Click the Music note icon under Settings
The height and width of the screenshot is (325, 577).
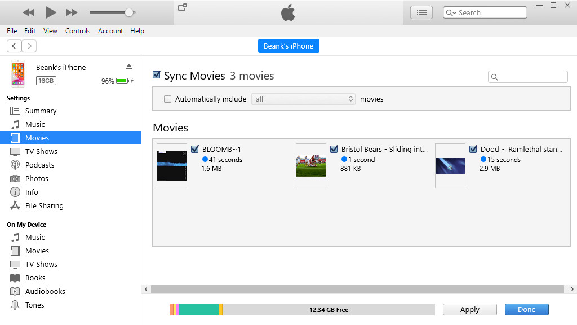[15, 124]
